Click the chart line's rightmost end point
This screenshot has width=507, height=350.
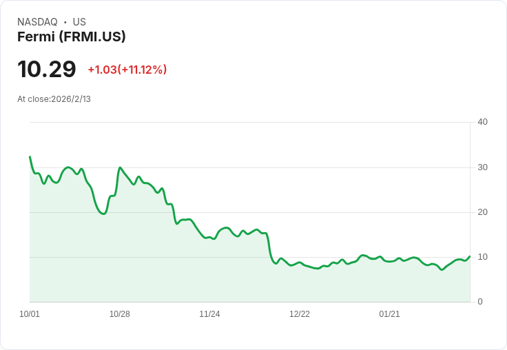[470, 256]
